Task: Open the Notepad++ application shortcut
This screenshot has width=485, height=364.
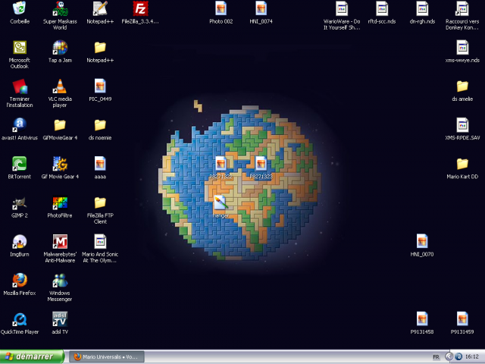Action: [100, 8]
